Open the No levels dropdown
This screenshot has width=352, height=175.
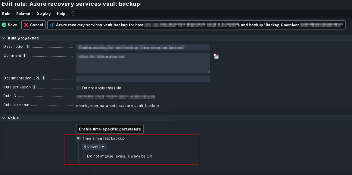click(x=94, y=147)
